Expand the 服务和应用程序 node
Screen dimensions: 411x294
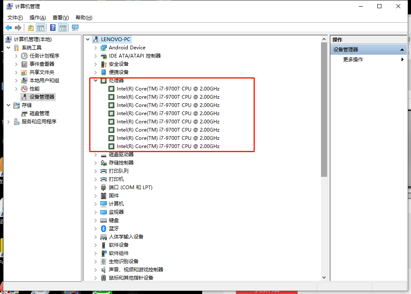(8, 122)
